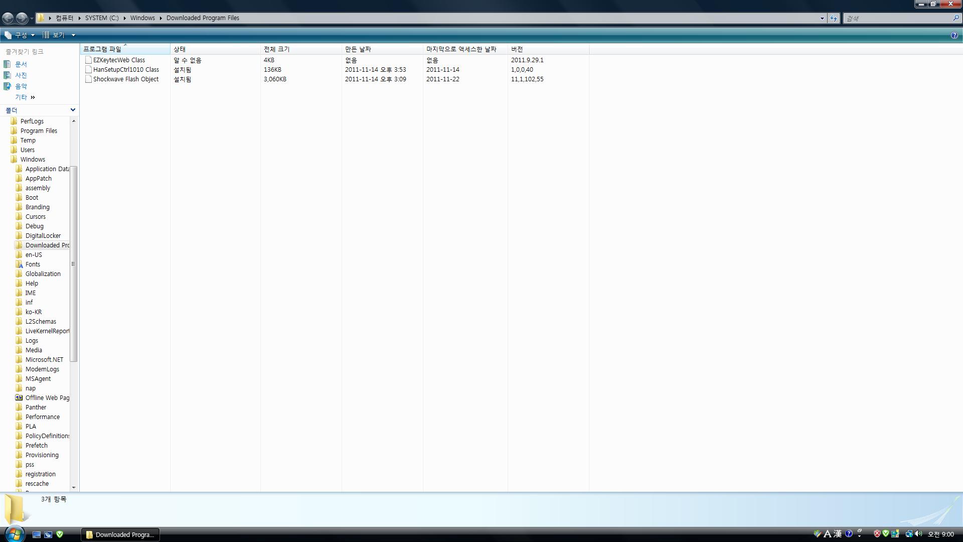Screen dimensions: 963x542
Task: Select assembly folder in tree
Action: click(x=38, y=188)
